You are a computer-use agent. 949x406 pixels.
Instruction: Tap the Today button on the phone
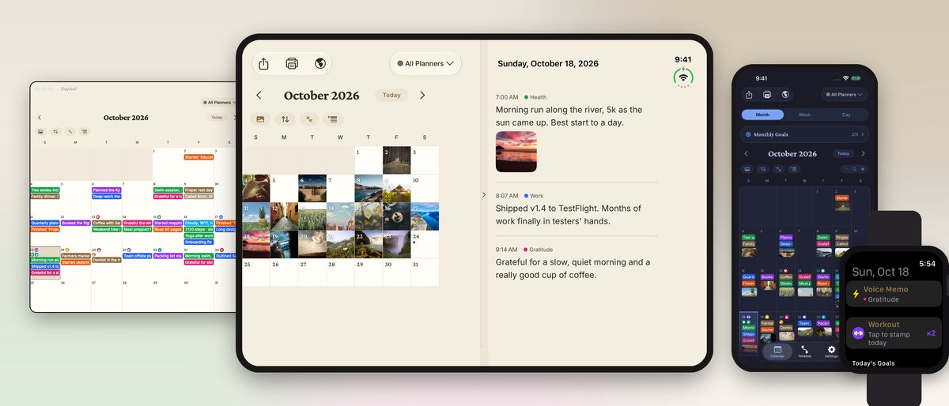click(x=844, y=154)
